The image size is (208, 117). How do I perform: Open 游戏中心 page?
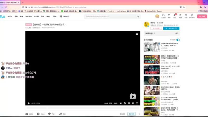[x=29, y=16]
